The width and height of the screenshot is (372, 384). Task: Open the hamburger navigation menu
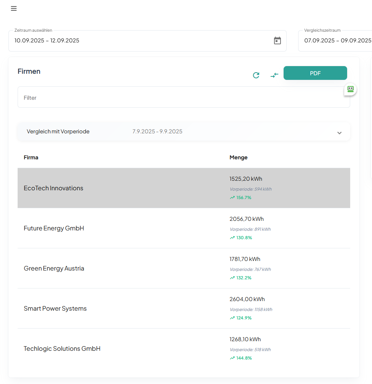14,9
